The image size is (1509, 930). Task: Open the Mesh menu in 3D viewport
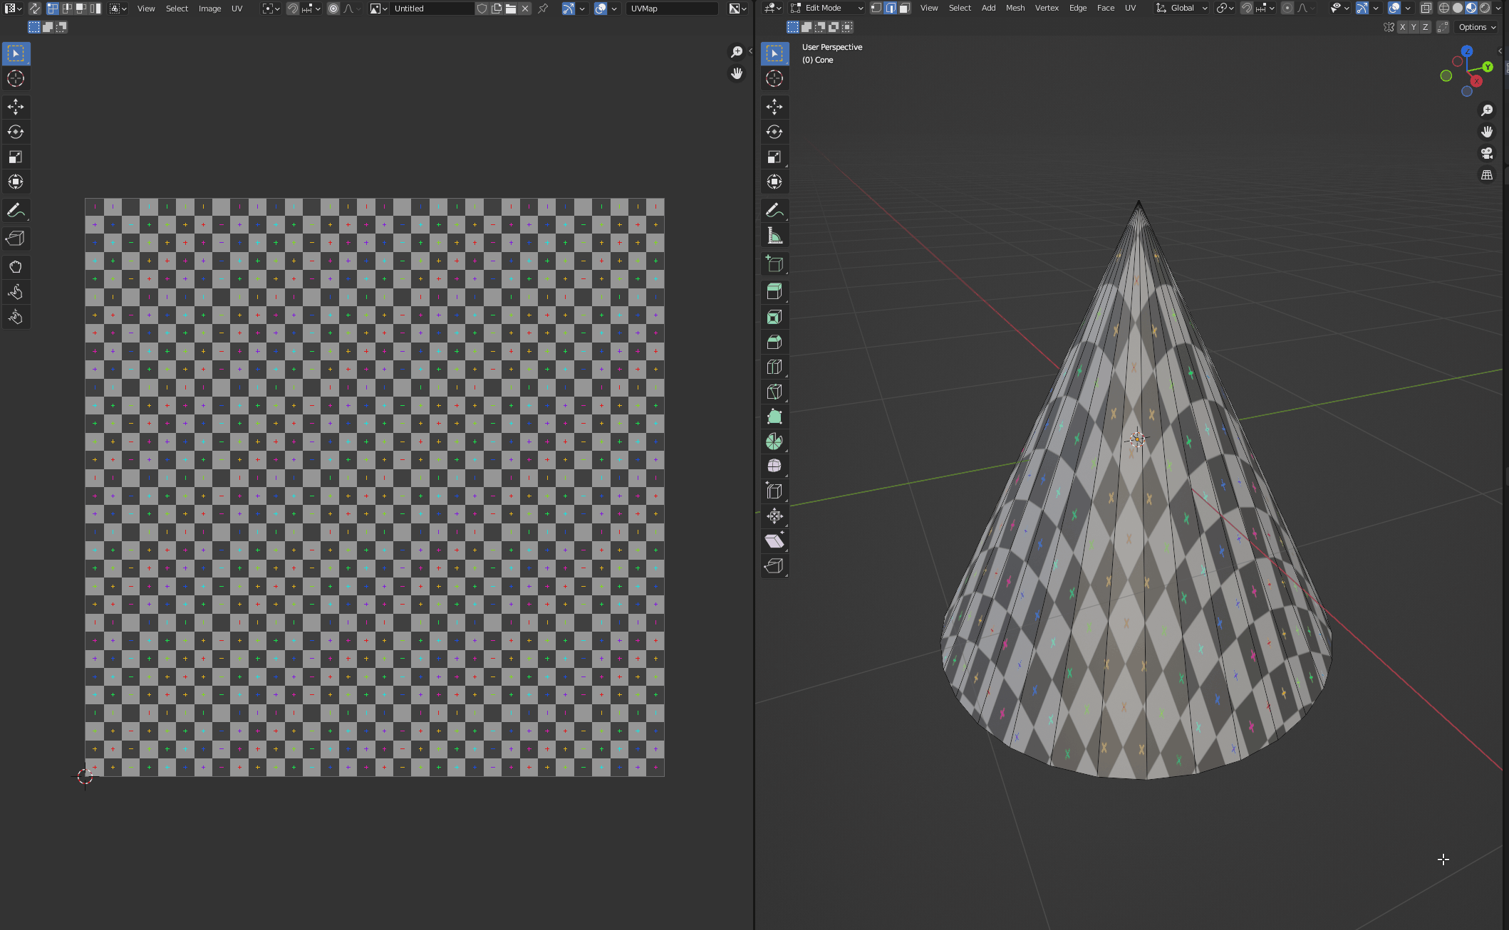pos(1015,8)
